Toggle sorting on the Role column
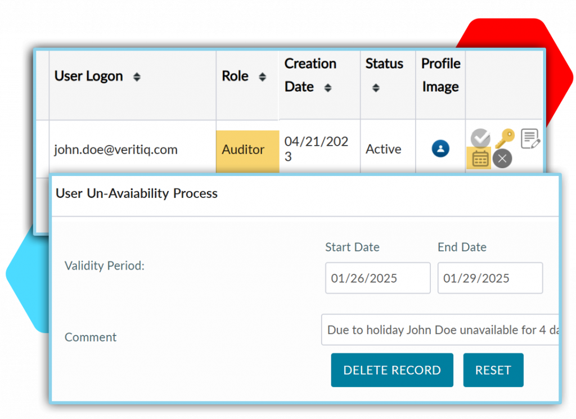This screenshot has height=419, width=576. point(260,76)
